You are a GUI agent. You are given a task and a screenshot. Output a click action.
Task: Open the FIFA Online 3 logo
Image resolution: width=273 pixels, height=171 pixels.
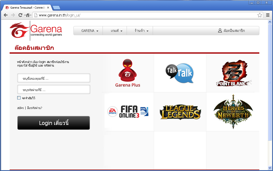128,112
